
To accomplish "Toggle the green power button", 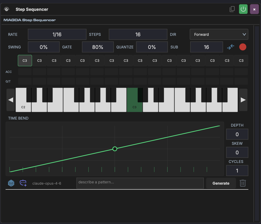I will 243,9.
